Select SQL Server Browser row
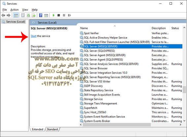 click(x=131, y=68)
